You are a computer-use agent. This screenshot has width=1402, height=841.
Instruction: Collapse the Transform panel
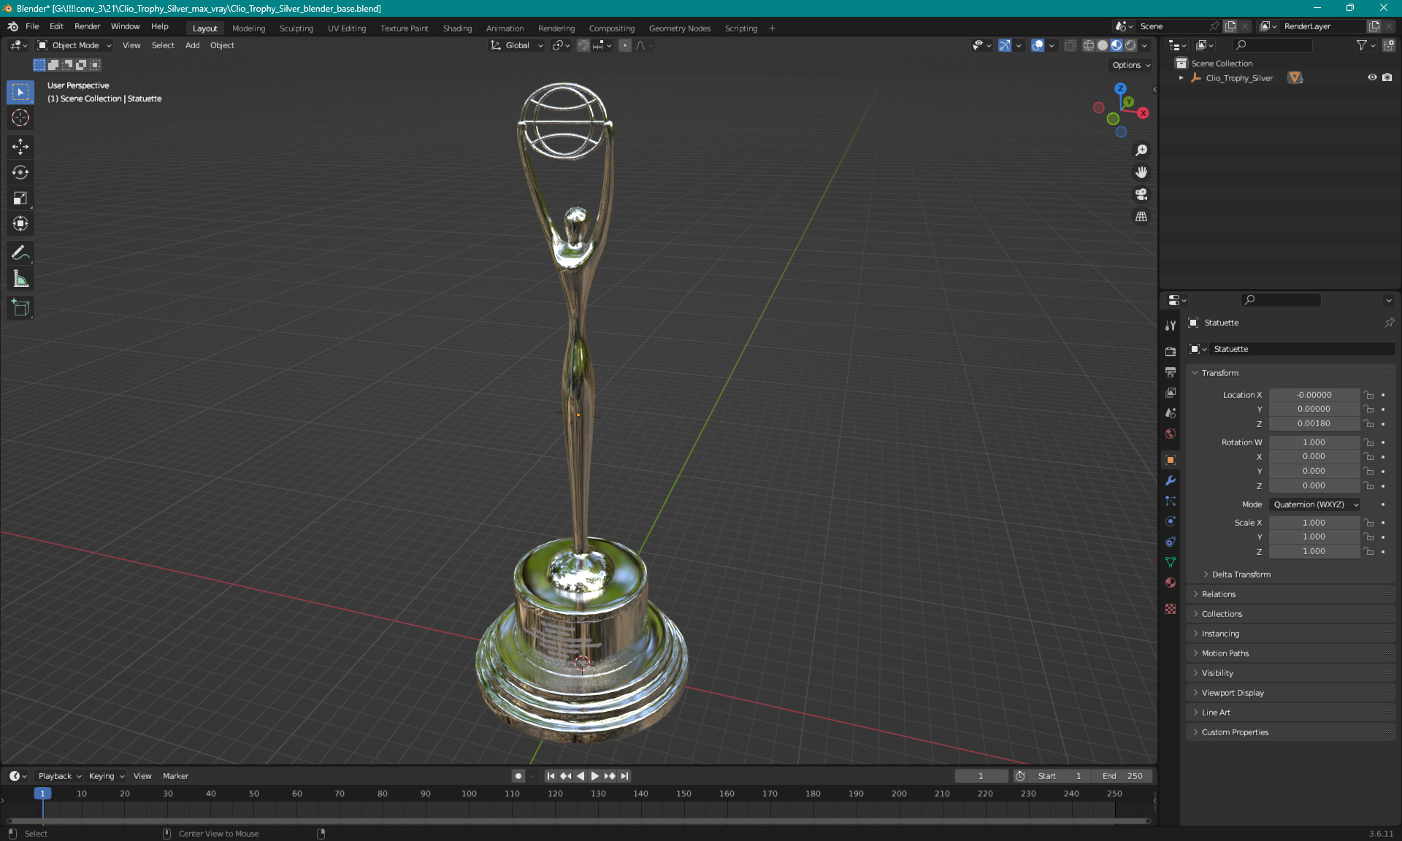[x=1219, y=373]
